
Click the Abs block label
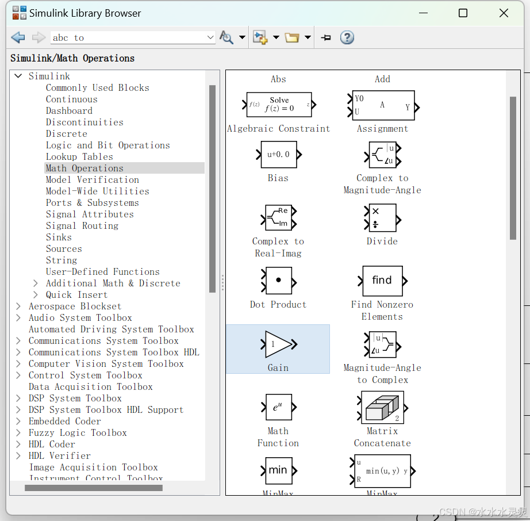point(279,79)
